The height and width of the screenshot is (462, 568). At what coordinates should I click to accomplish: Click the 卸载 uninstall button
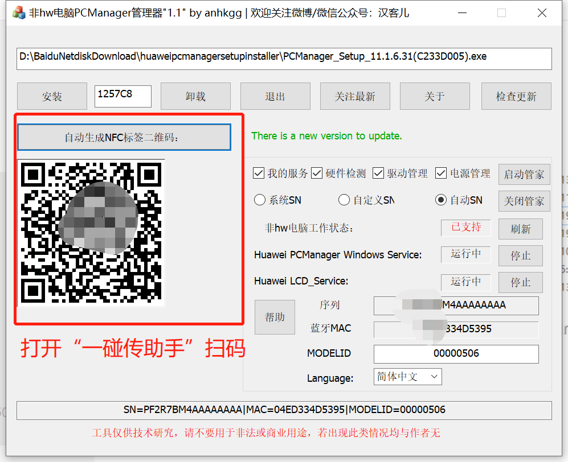point(195,96)
